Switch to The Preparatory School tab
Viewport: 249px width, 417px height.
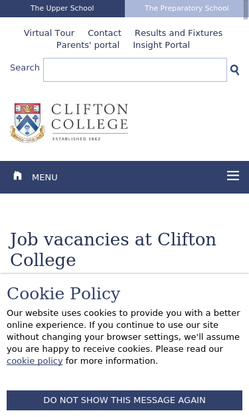pos(187,8)
